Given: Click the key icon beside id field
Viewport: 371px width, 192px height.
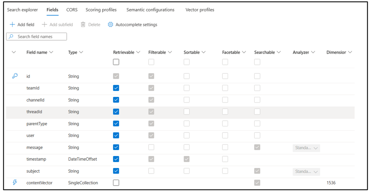Looking at the screenshot, I should (x=15, y=76).
